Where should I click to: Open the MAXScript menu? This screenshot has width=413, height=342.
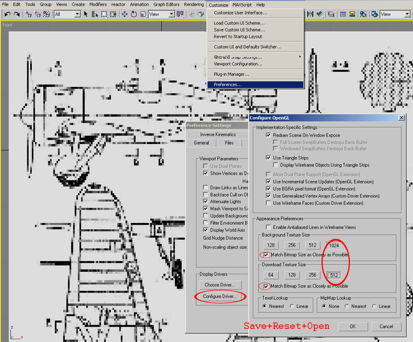tap(242, 5)
